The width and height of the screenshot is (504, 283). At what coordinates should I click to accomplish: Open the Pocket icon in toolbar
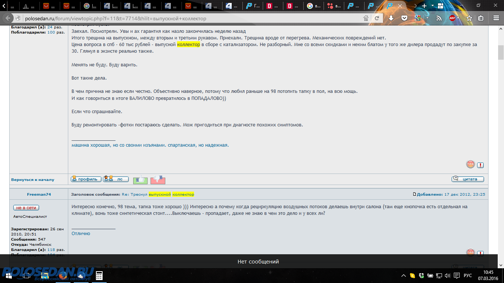(404, 18)
